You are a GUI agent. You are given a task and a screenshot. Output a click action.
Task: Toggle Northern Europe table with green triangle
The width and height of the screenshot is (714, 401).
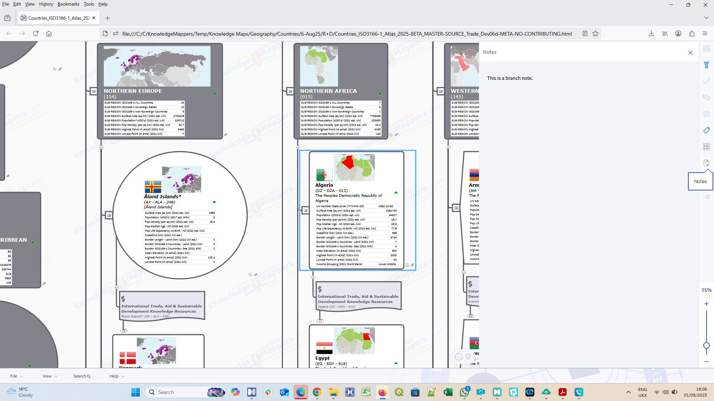[214, 94]
